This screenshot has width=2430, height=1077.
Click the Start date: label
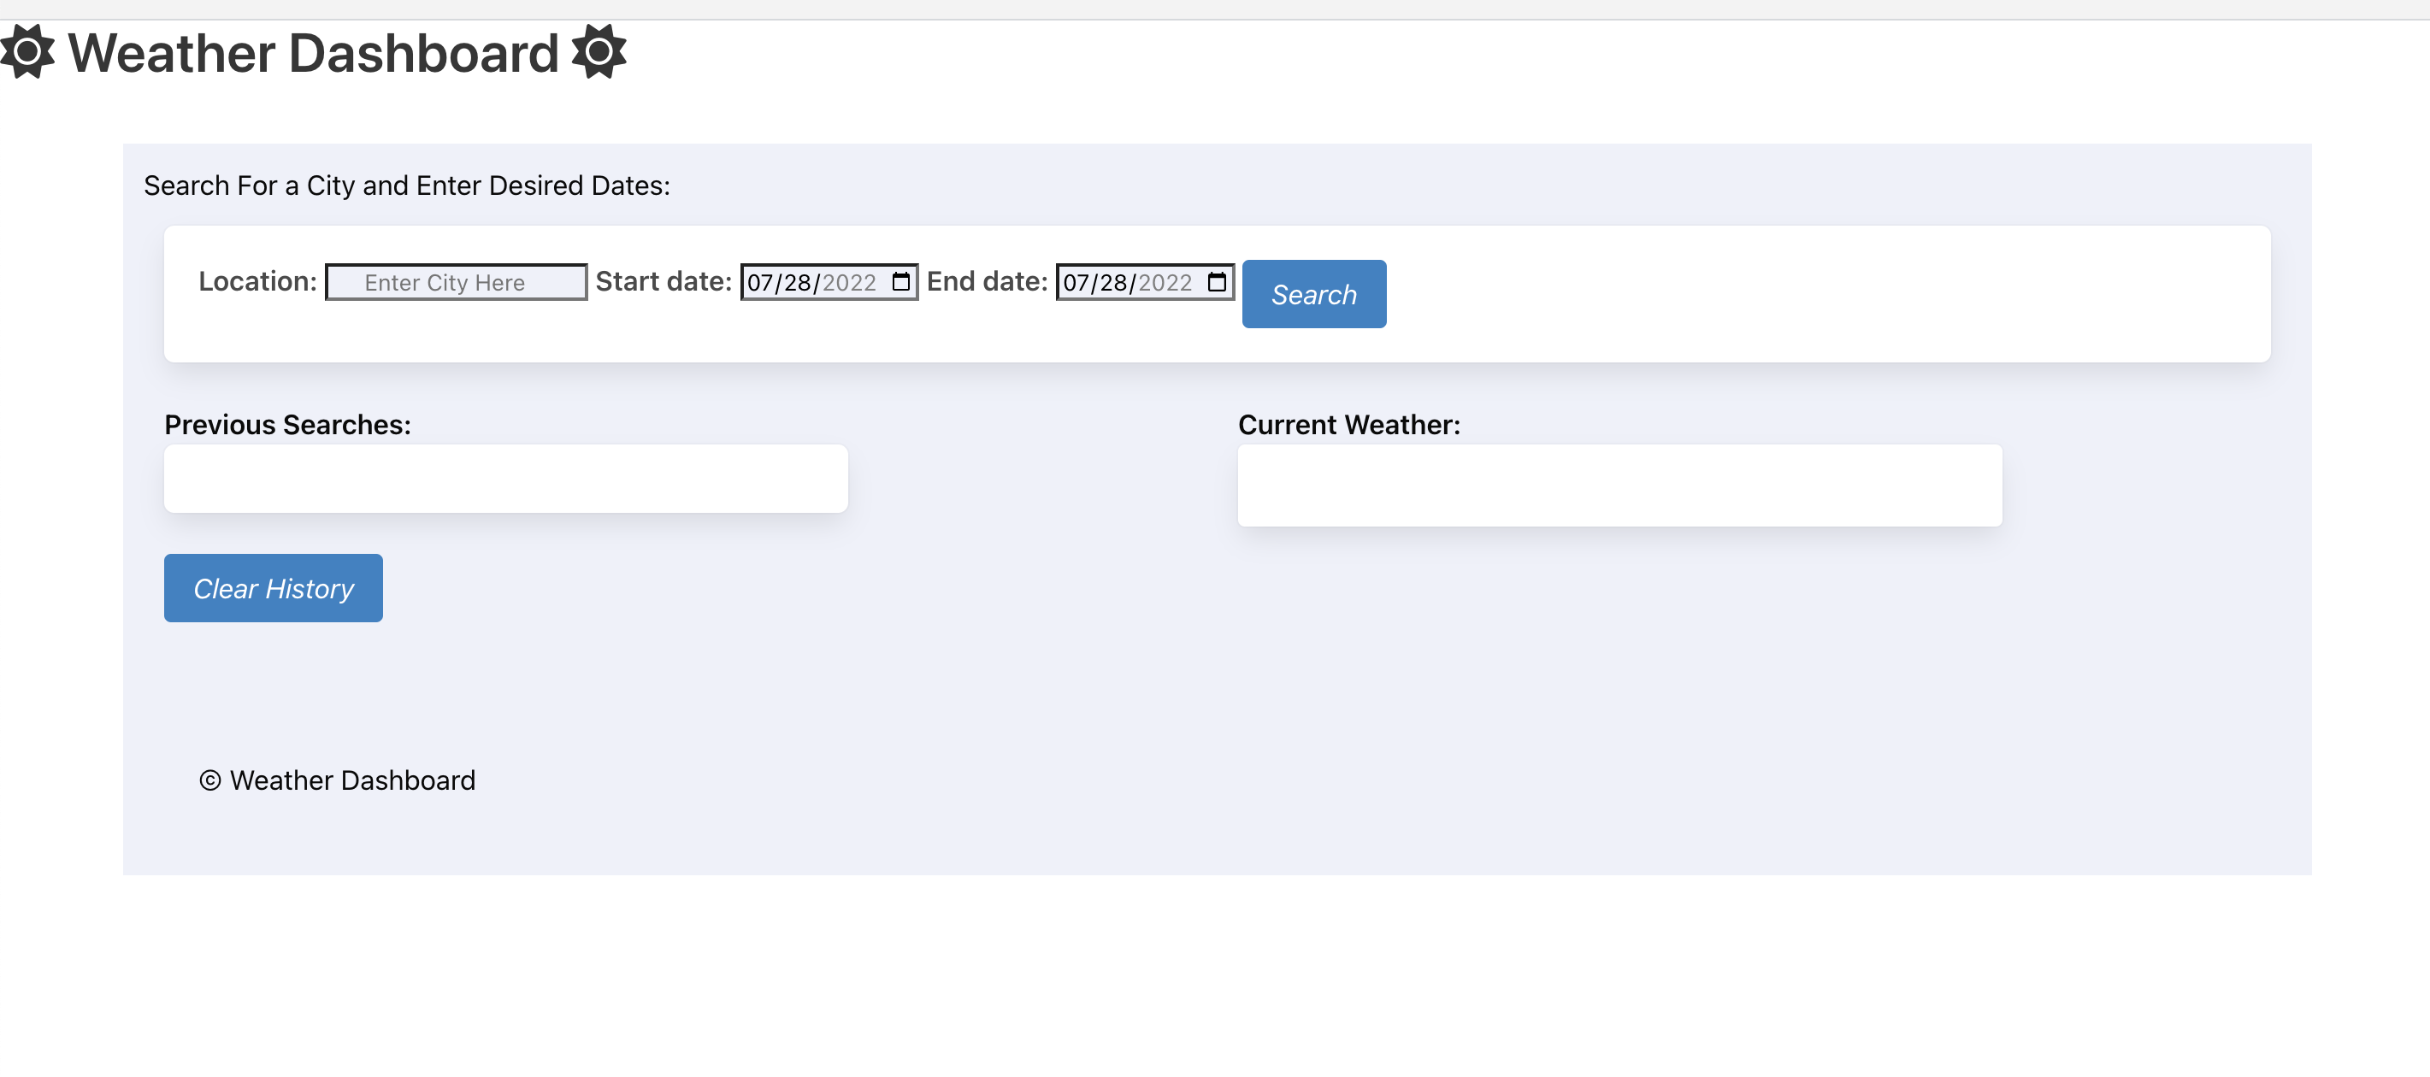(664, 281)
